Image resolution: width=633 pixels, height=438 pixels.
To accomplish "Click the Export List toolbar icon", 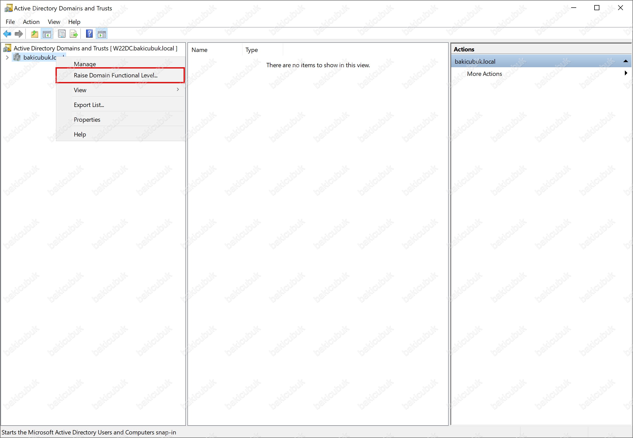I will [74, 34].
